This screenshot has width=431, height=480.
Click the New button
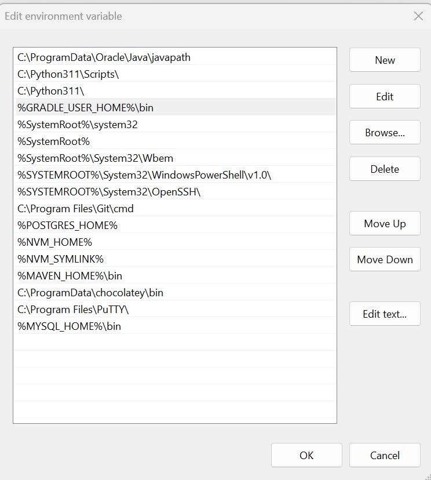pos(385,60)
